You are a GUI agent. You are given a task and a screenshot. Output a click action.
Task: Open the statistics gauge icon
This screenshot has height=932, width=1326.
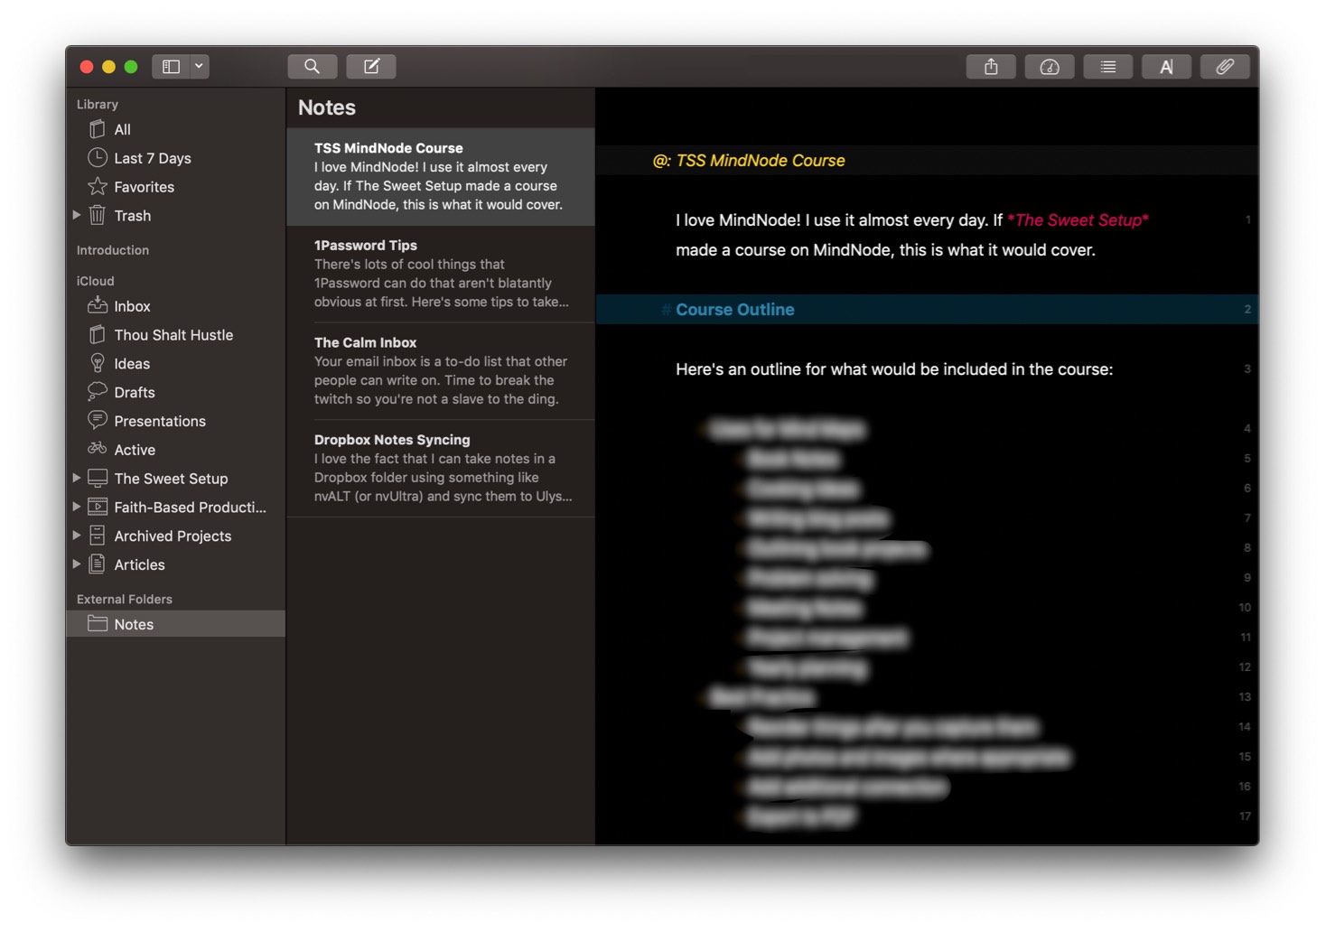[x=1050, y=66]
